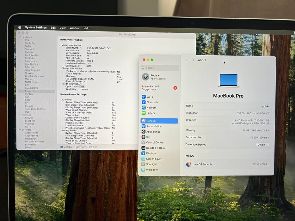This screenshot has height=221, width=295.
Task: Open the Wi-Fi settings icon
Action: 144,97
